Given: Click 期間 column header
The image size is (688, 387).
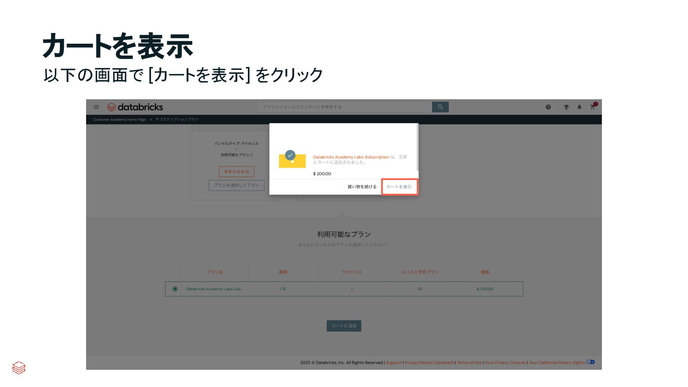Looking at the screenshot, I should 283,272.
